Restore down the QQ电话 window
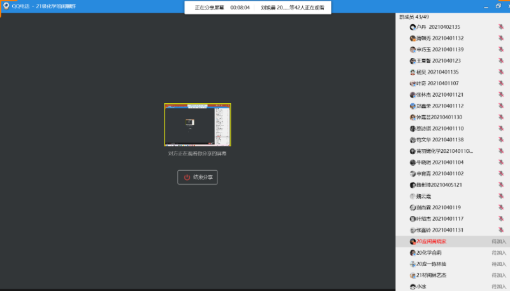The height and width of the screenshot is (291, 510). pyautogui.click(x=499, y=6)
